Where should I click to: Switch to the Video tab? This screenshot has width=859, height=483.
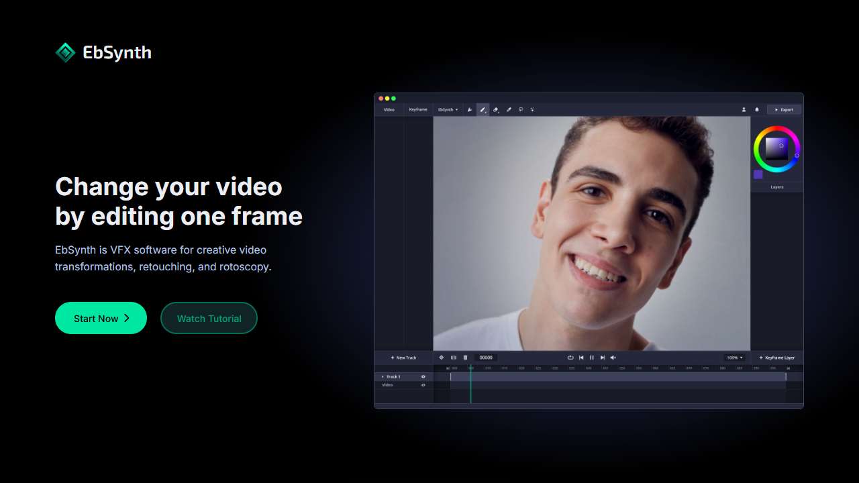tap(389, 109)
